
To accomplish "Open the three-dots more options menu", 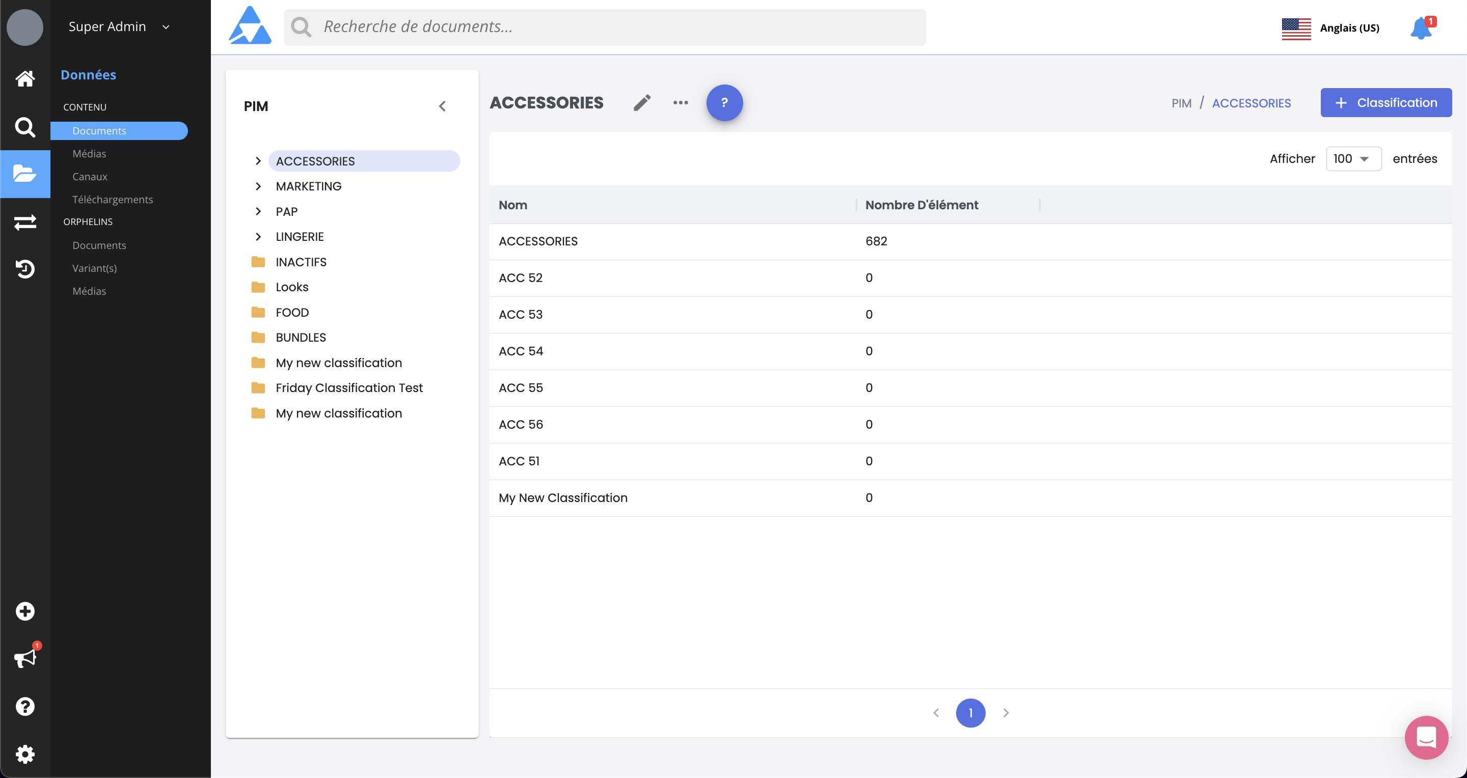I will [681, 102].
